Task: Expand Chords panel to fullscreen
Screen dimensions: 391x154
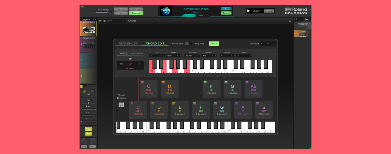Action: click(x=290, y=21)
